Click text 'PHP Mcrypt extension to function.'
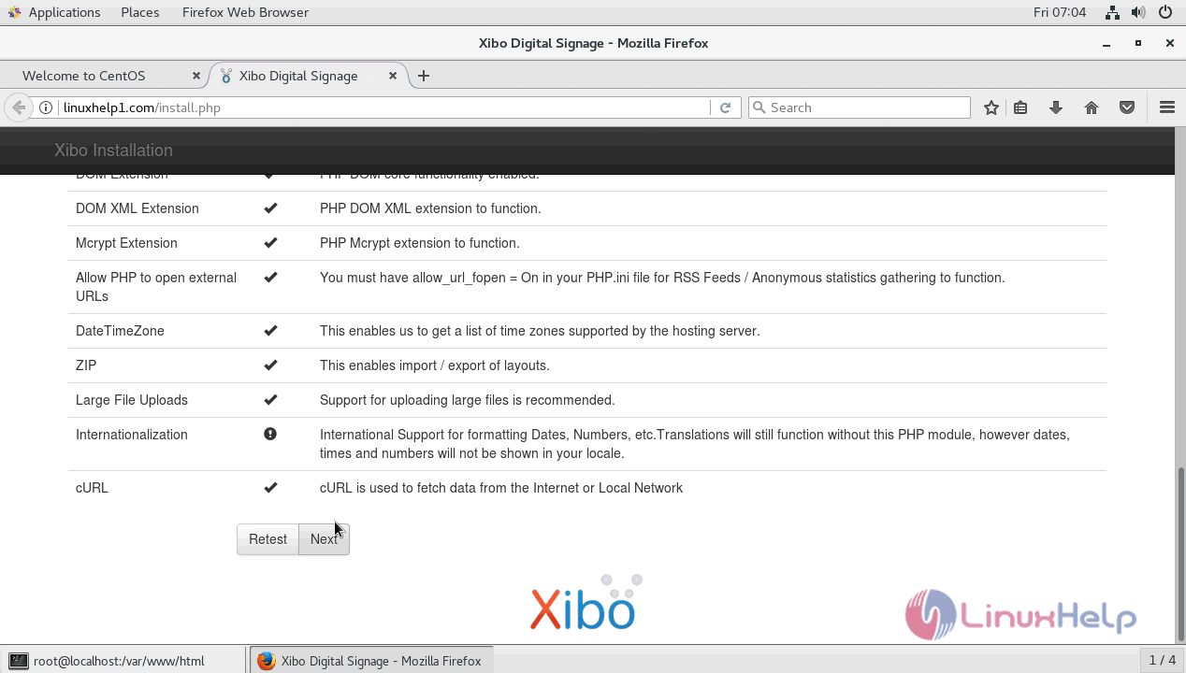This screenshot has height=673, width=1186. point(420,243)
